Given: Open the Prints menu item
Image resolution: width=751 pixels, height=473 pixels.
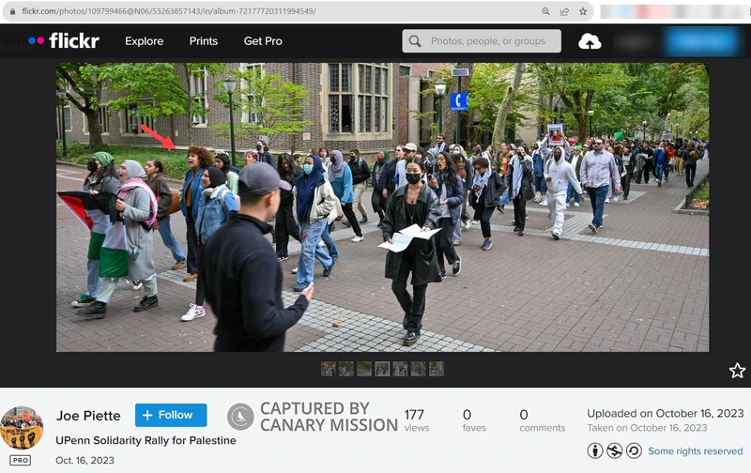Looking at the screenshot, I should (x=203, y=41).
